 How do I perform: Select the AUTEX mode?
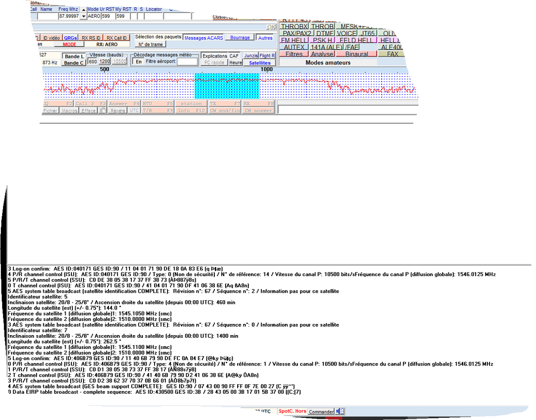294,47
